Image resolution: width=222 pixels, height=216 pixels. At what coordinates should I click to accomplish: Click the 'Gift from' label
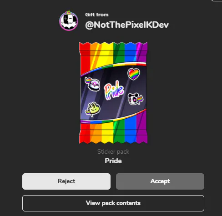coord(97,15)
